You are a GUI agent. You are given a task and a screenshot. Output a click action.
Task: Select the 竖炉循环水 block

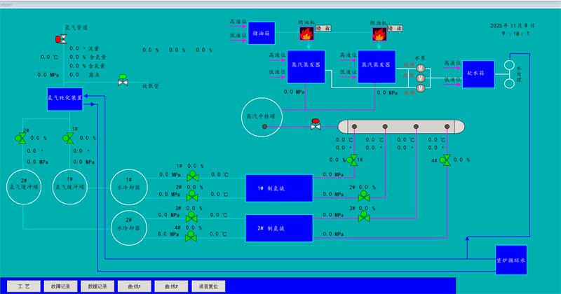(511, 257)
